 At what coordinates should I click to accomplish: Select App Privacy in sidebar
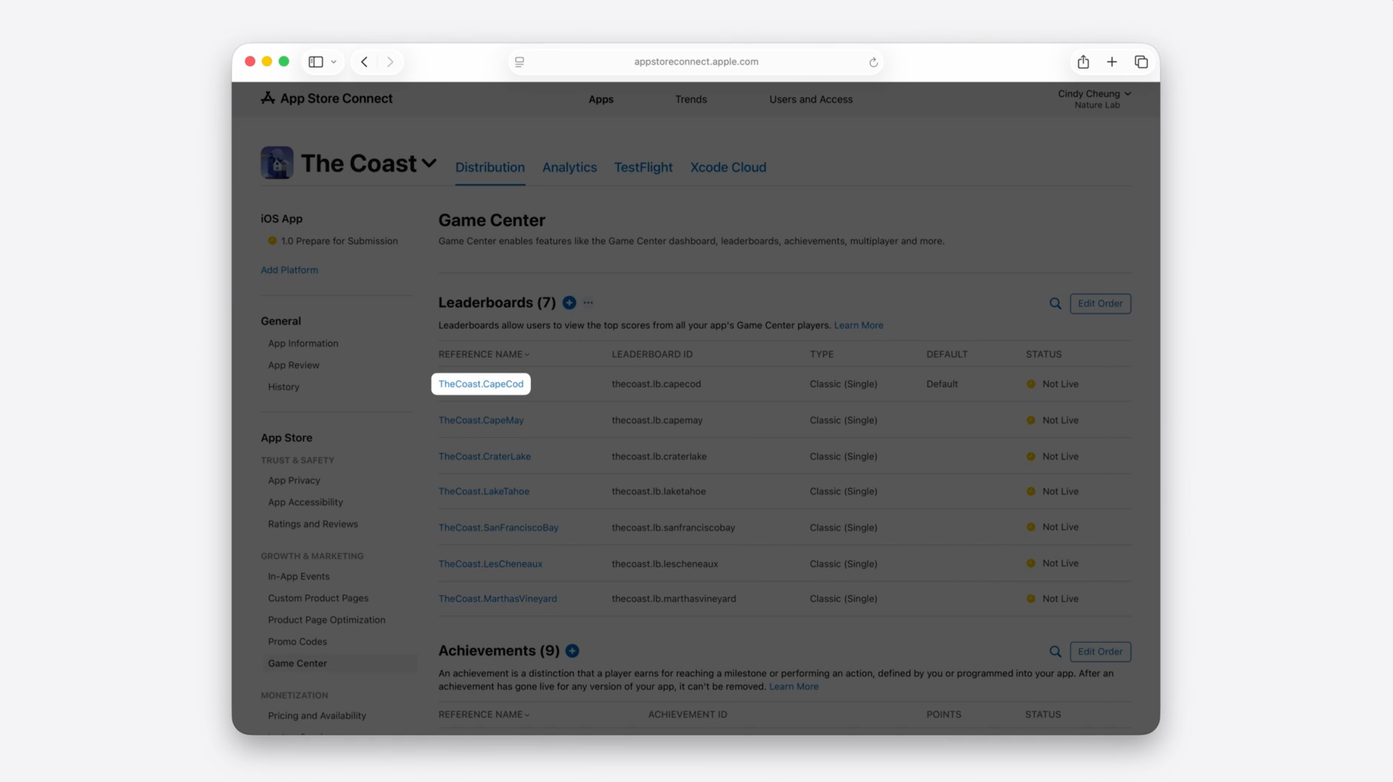pos(294,480)
